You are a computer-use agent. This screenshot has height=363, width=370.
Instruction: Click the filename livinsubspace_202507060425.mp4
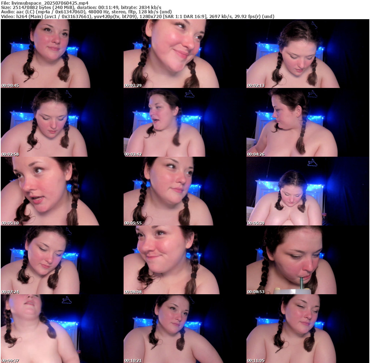pyautogui.click(x=50, y=3)
